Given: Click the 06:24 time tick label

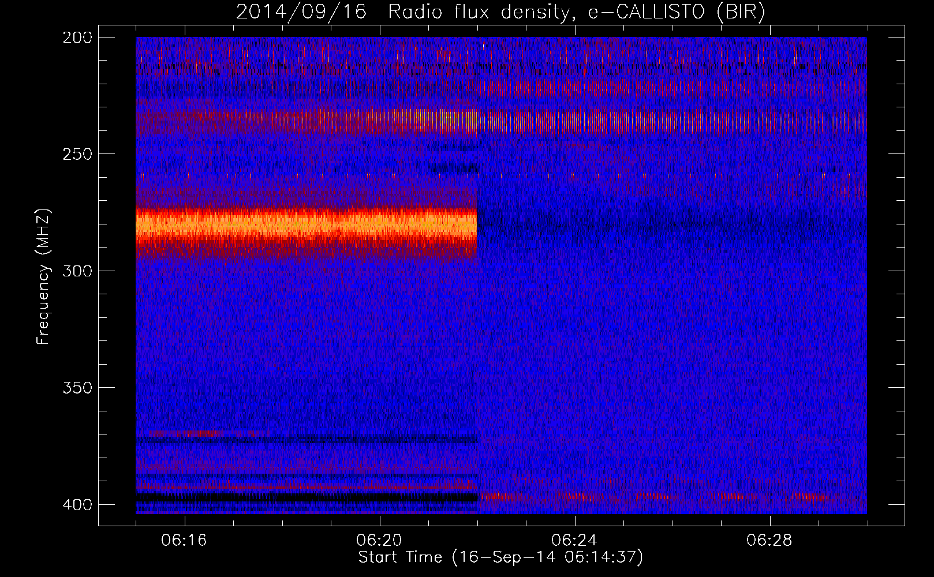Looking at the screenshot, I should click(574, 541).
